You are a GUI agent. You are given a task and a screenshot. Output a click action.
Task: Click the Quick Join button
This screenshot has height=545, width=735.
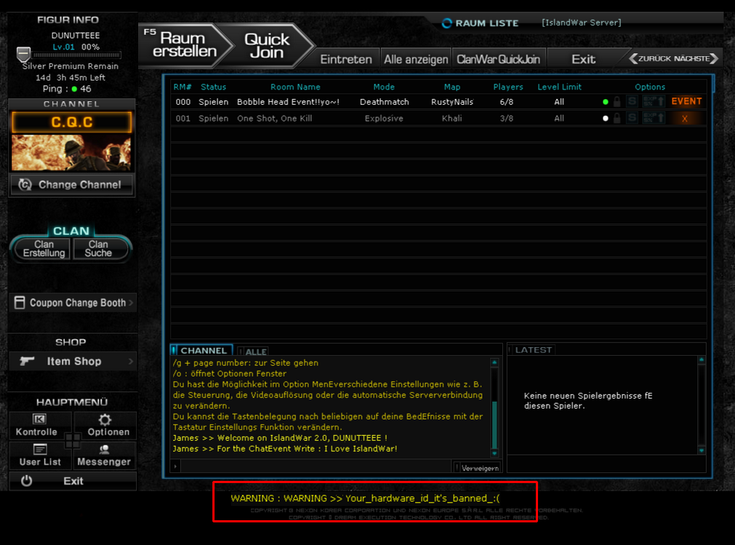[x=267, y=46]
